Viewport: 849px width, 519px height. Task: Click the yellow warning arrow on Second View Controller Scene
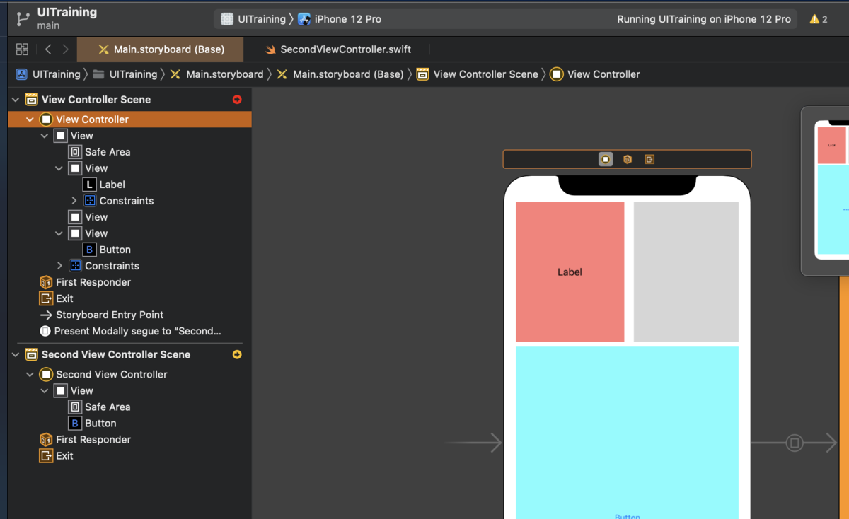(237, 355)
